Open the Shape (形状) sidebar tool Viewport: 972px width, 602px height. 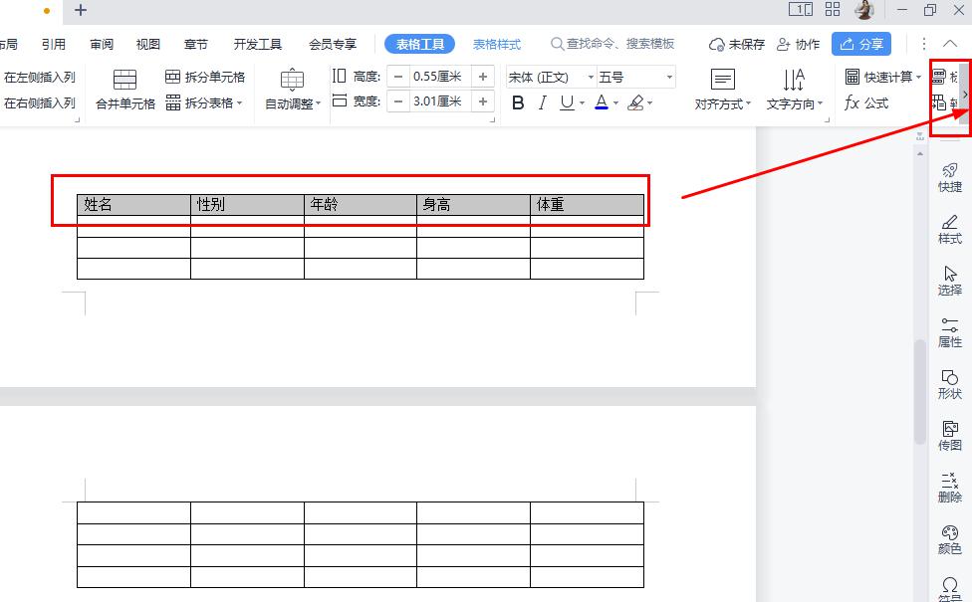pos(950,385)
